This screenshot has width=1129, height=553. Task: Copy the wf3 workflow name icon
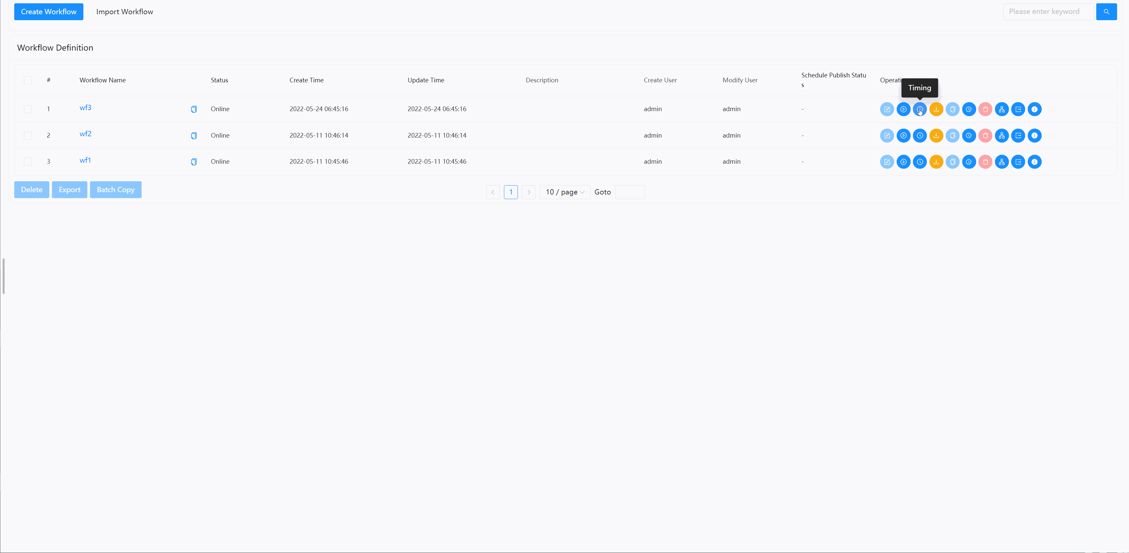[x=194, y=109]
